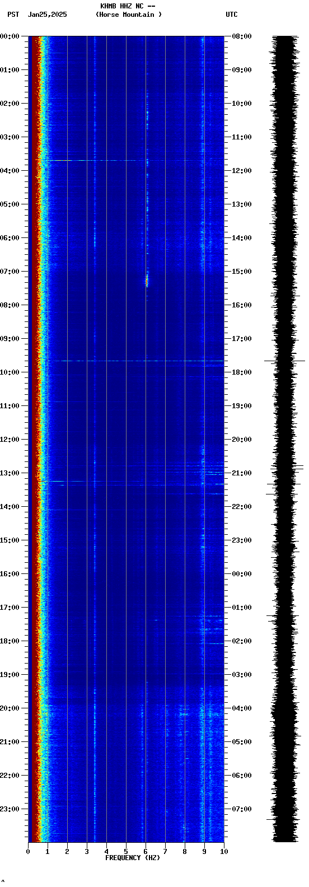The width and height of the screenshot is (309, 887).
Task: Click the date label 'Jan25,2025'
Action: coord(47,15)
